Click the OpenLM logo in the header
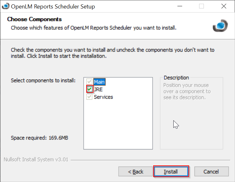 pyautogui.click(x=220, y=25)
